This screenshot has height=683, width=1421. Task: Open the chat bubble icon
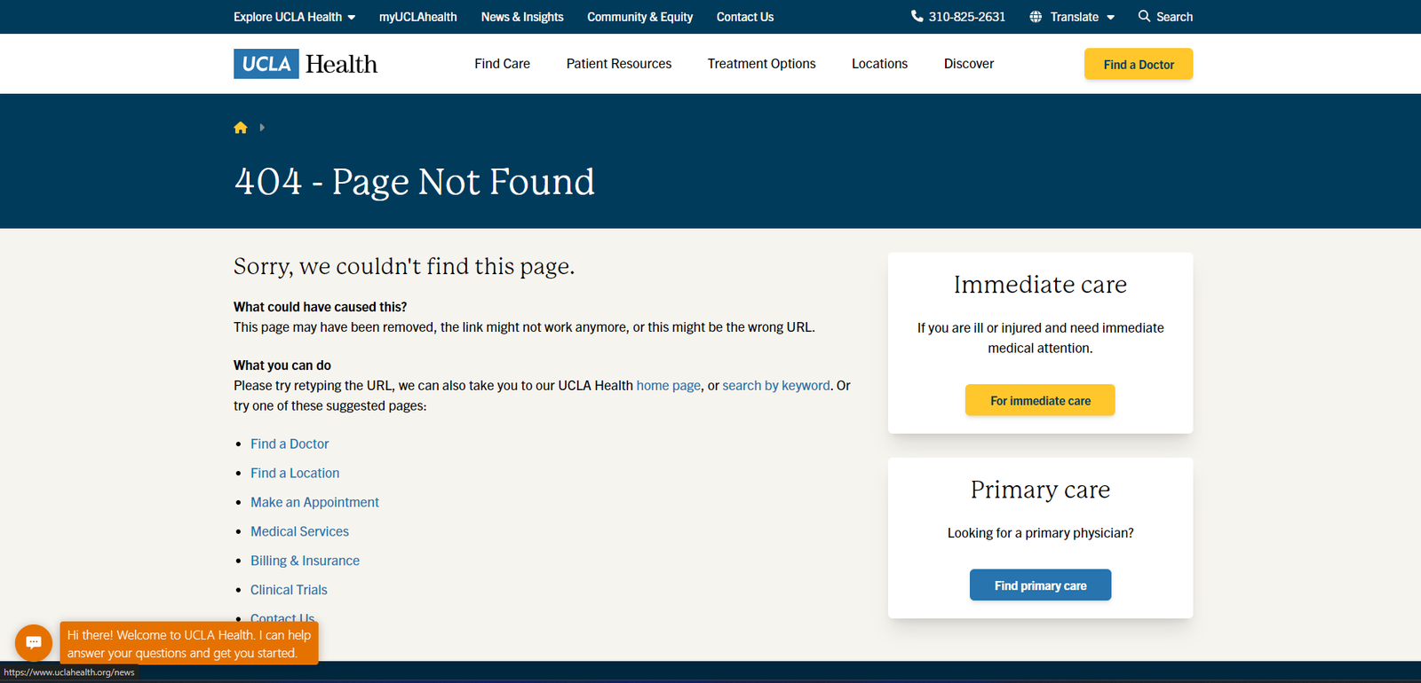pos(34,642)
